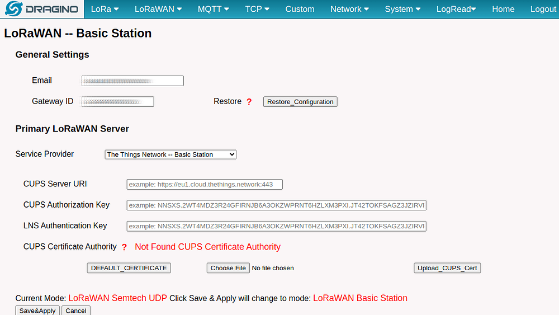Click the 'LoRaWAN -- Basic Station' page title
Image resolution: width=559 pixels, height=315 pixels.
click(x=78, y=33)
